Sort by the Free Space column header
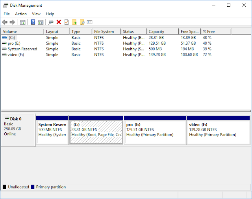252x199 pixels. point(190,31)
